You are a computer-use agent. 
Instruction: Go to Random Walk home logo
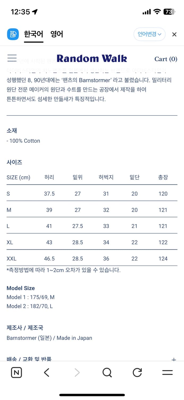tap(92, 58)
